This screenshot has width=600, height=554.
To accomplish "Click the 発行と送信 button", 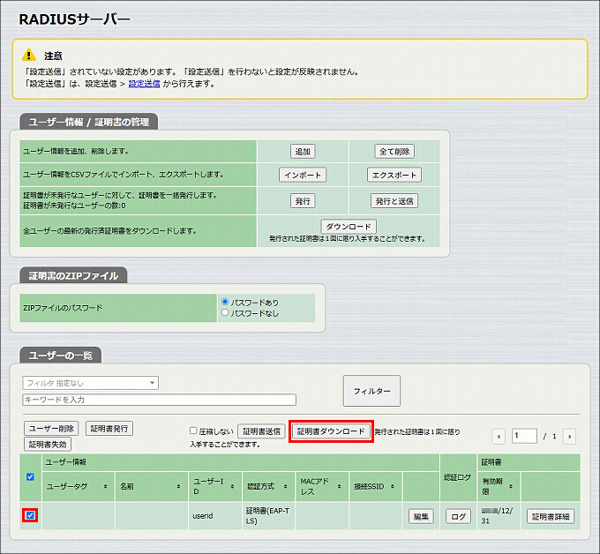I will 394,201.
